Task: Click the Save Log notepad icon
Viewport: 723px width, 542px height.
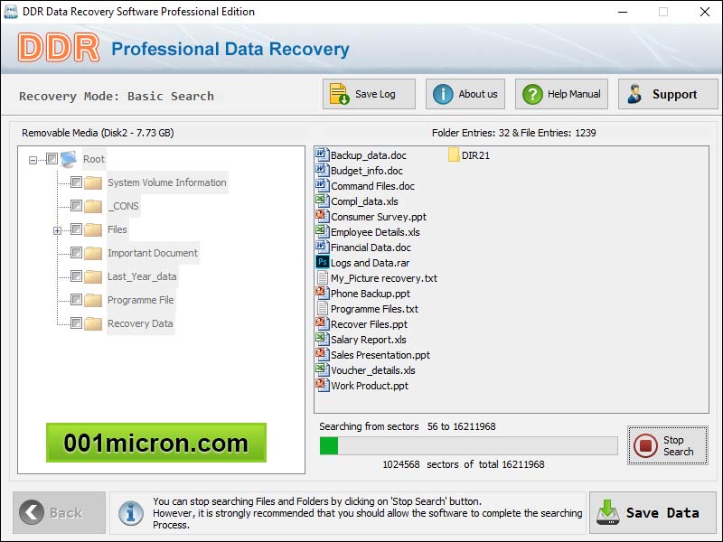Action: [339, 94]
